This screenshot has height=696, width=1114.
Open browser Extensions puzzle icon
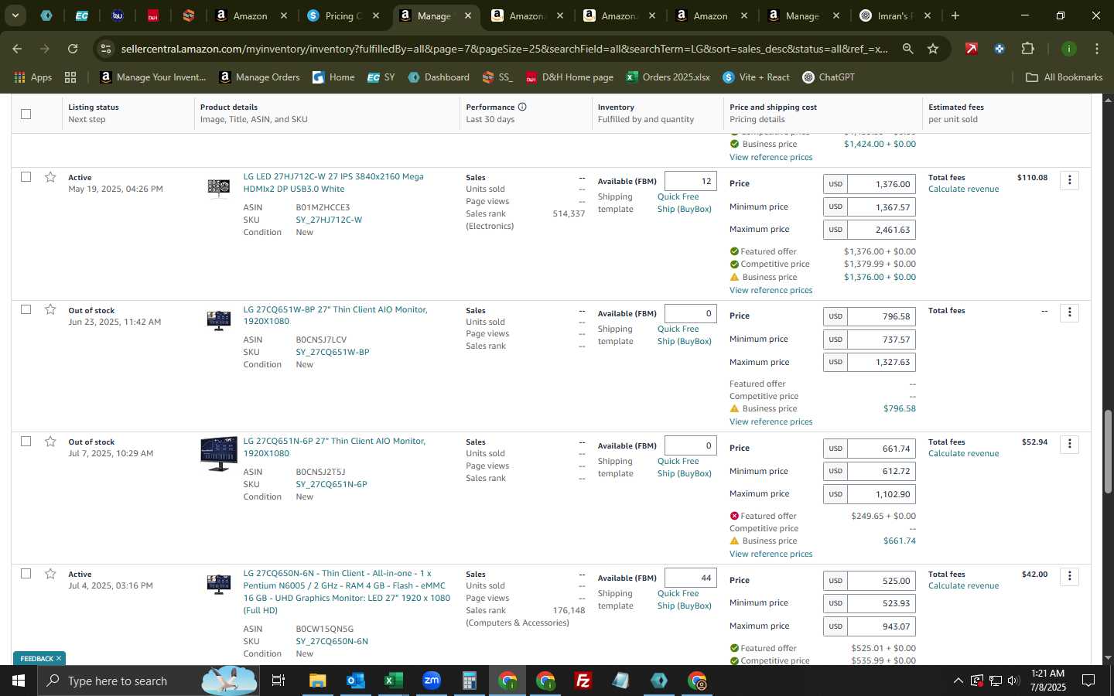[1027, 49]
